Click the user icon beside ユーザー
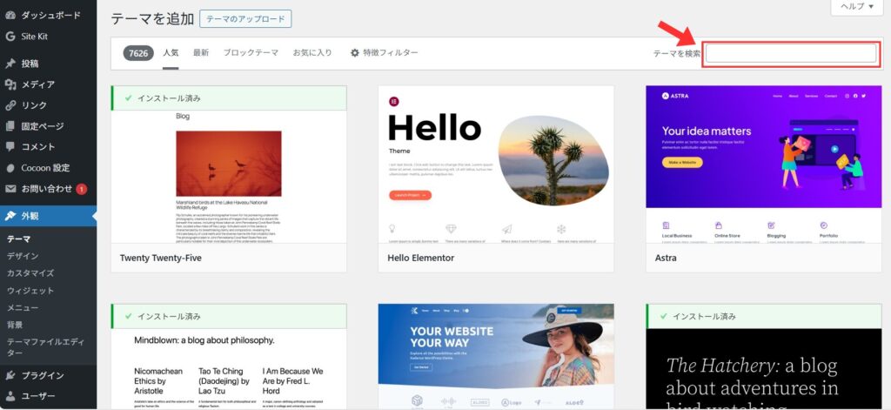Viewport: 891px width, 410px height. point(10,396)
